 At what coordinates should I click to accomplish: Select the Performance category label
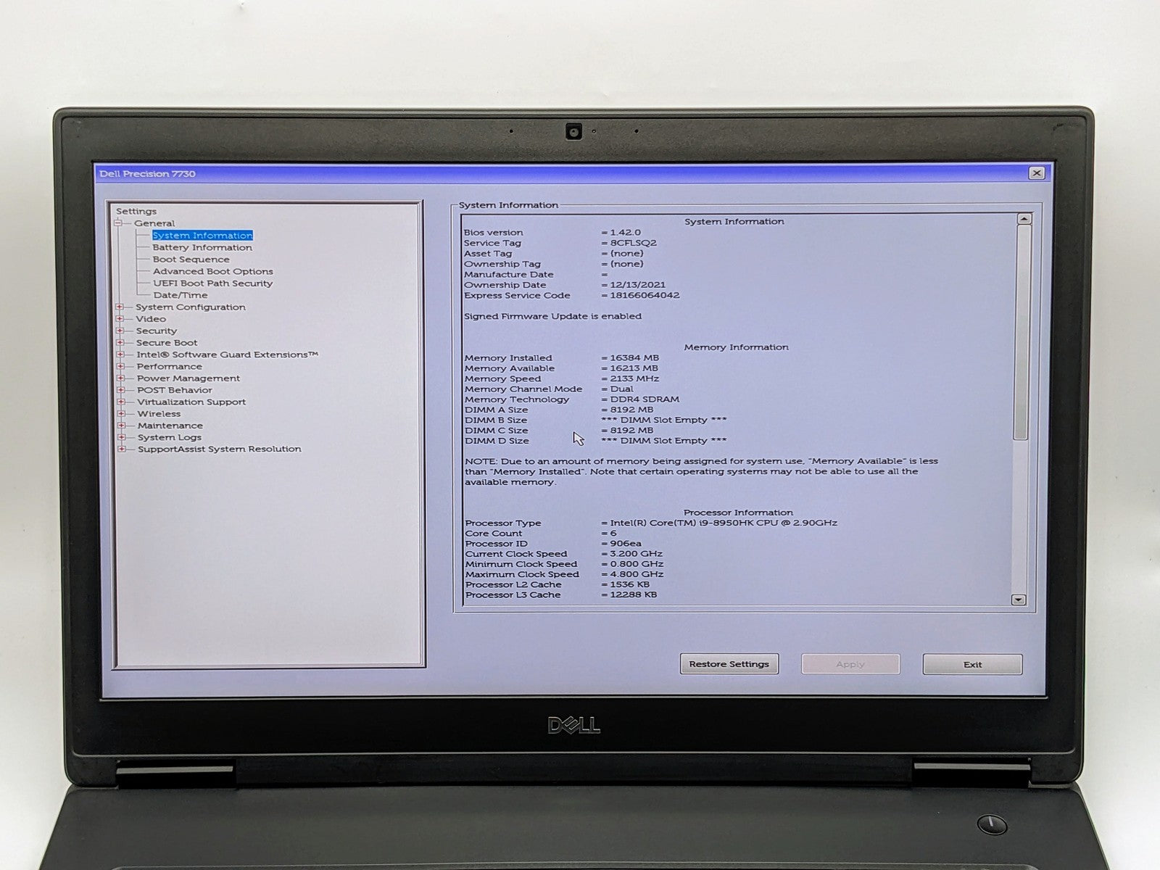click(170, 367)
